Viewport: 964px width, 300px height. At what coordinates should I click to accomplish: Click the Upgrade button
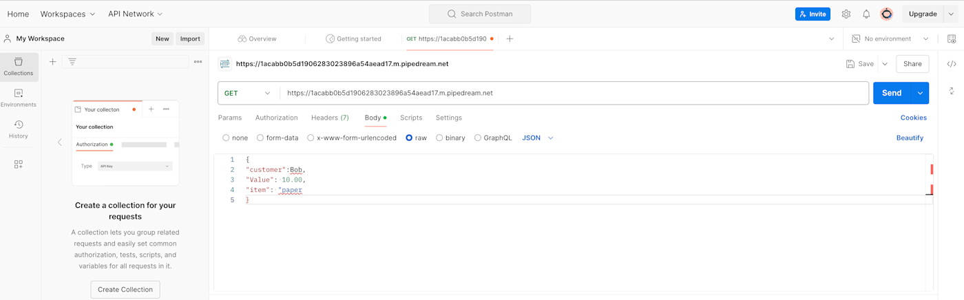(923, 14)
